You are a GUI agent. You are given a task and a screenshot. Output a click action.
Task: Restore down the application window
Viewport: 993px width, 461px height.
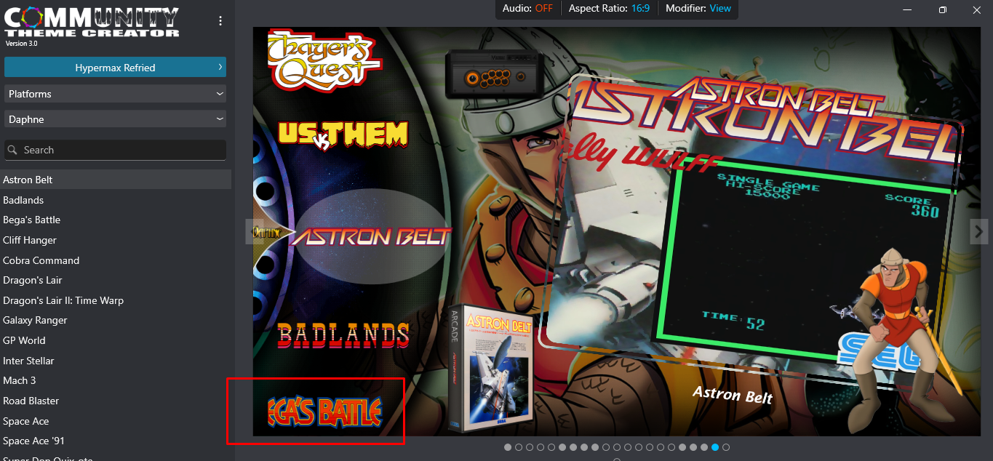click(942, 9)
